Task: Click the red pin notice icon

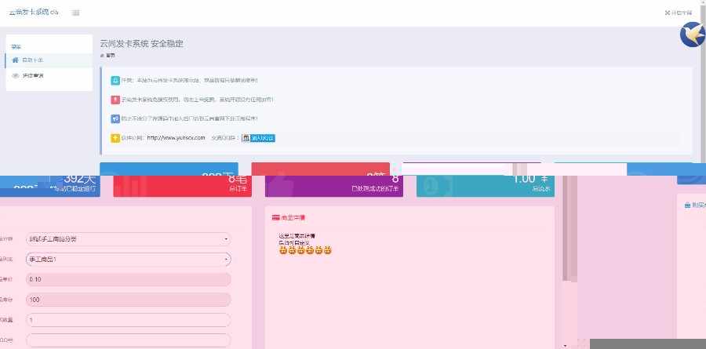Action: [x=115, y=100]
